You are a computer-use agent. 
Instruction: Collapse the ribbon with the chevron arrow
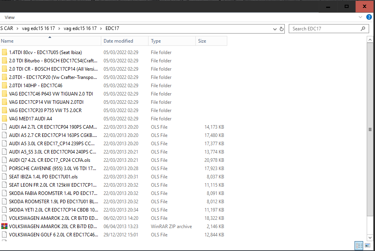(x=360, y=17)
